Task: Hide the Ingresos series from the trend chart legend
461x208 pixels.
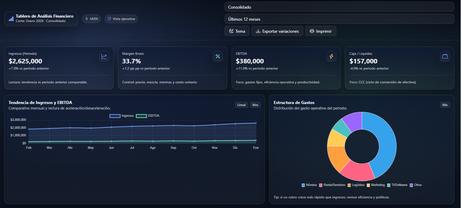Action: (x=122, y=116)
